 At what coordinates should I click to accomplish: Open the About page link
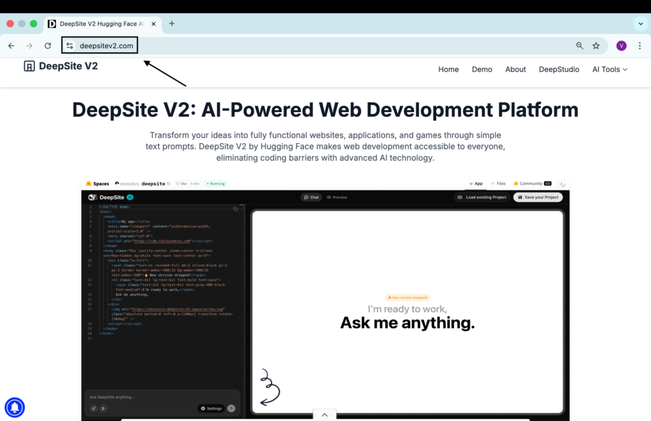coord(516,69)
